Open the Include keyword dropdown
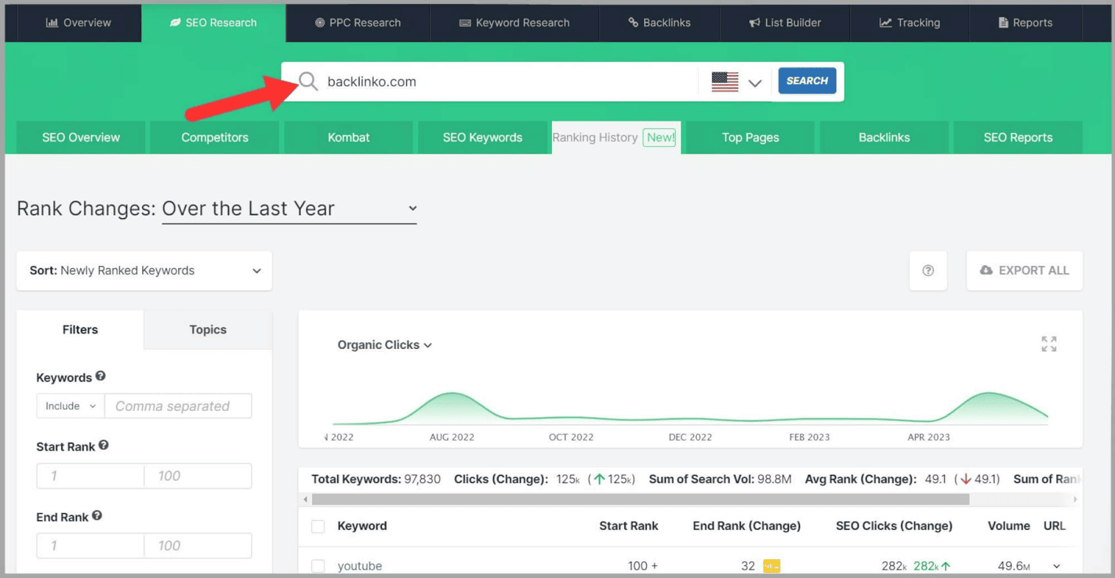1115x578 pixels. click(x=70, y=406)
